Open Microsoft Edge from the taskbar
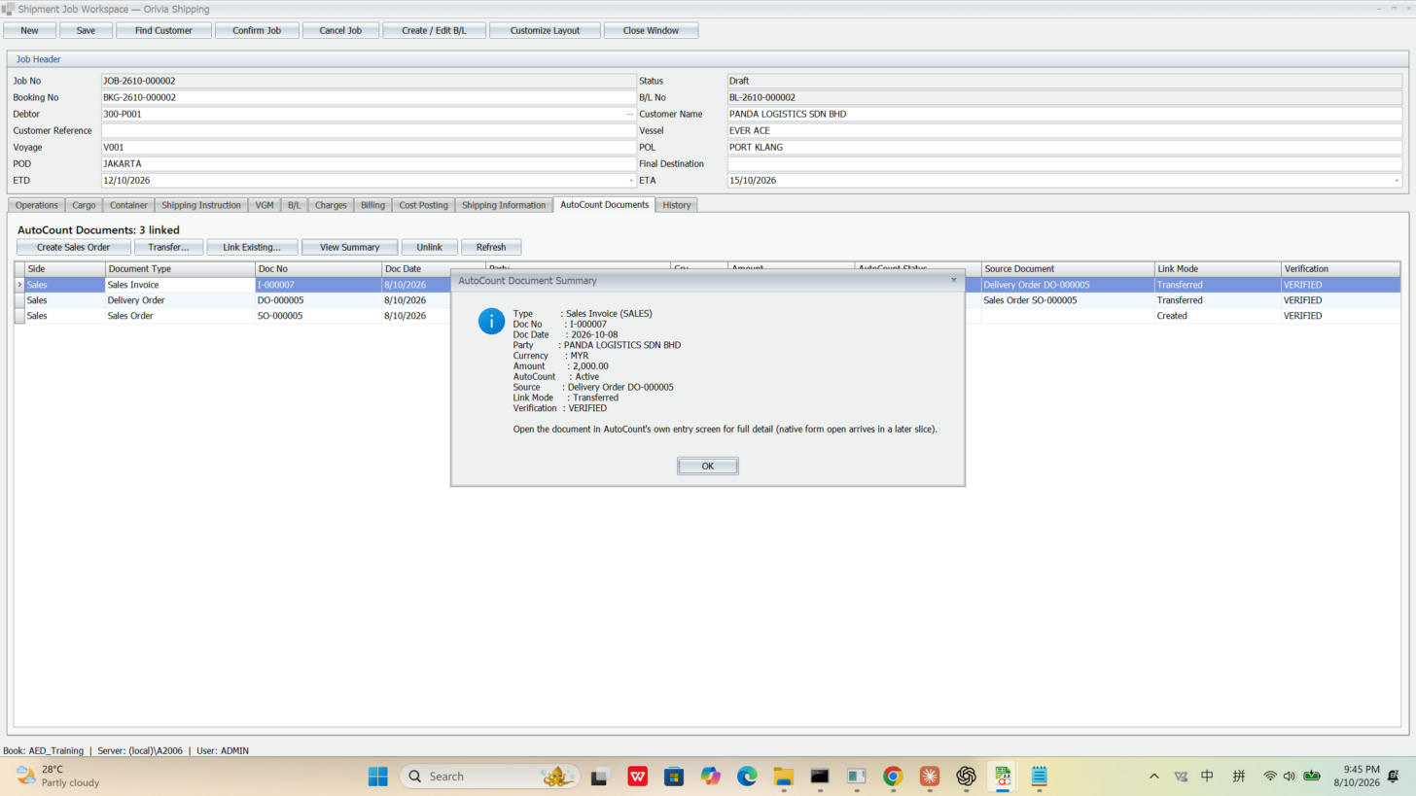Image resolution: width=1416 pixels, height=796 pixels. coord(747,776)
